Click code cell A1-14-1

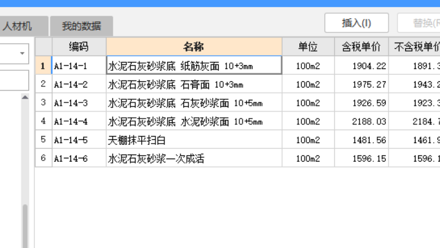coord(79,65)
